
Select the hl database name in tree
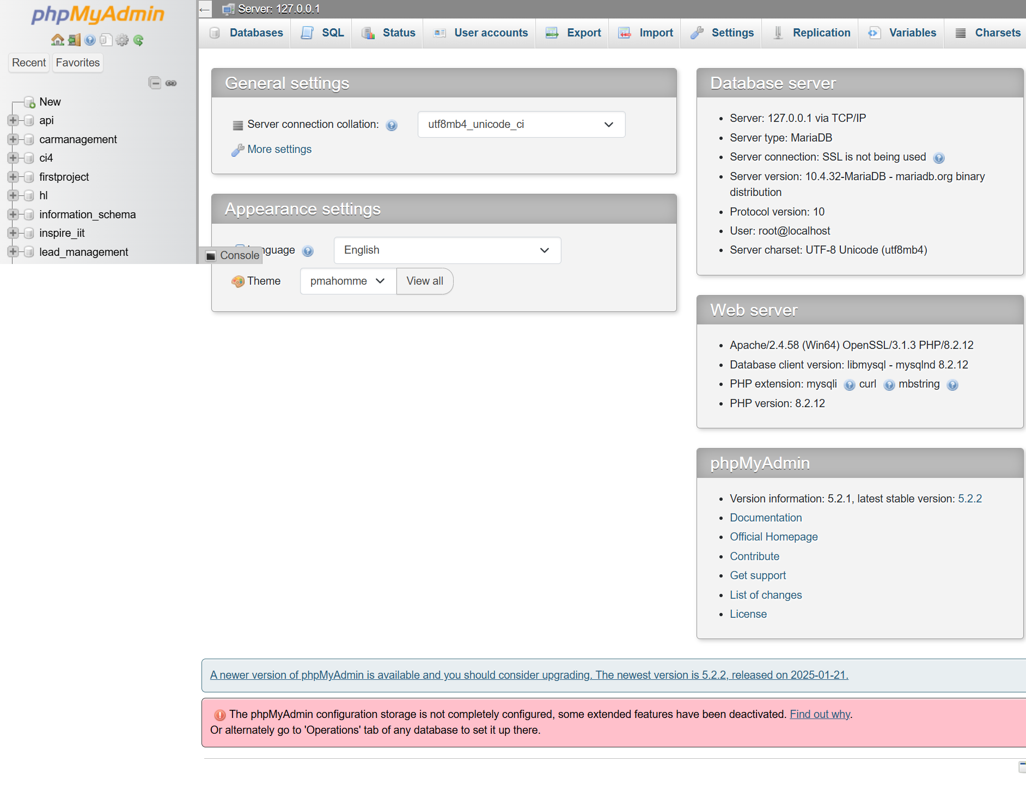[44, 195]
